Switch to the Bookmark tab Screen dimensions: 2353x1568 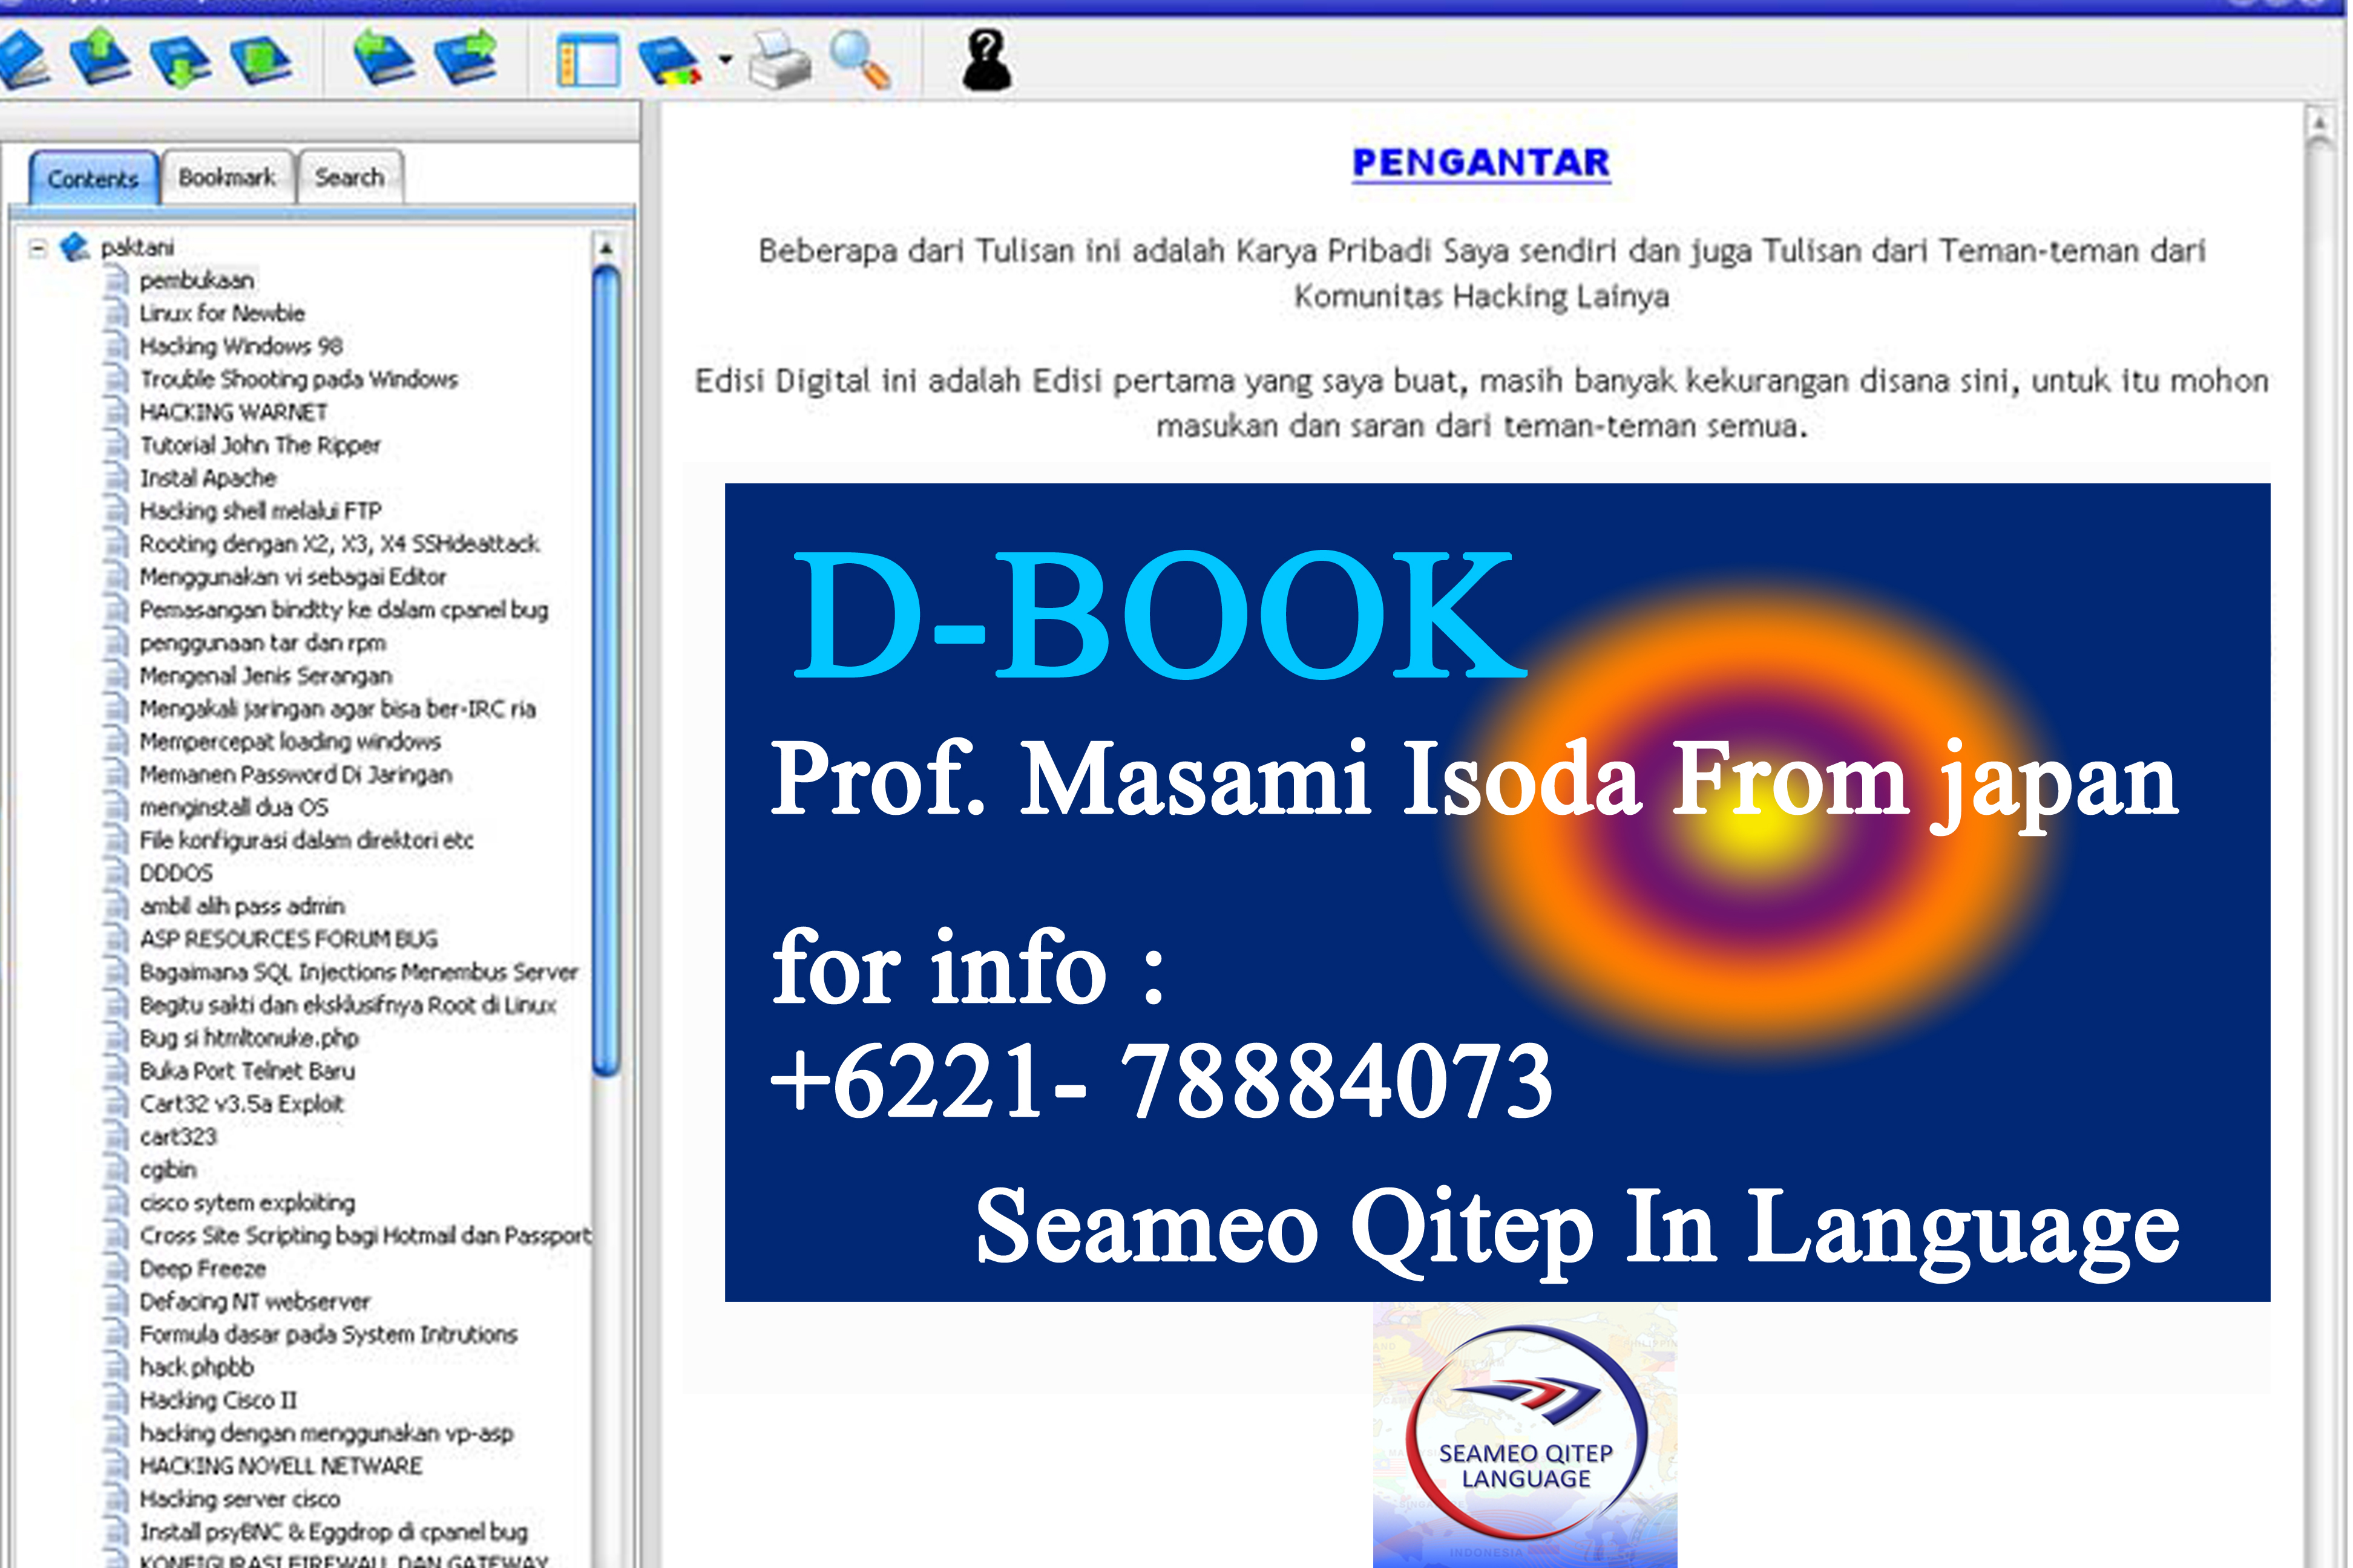227,177
